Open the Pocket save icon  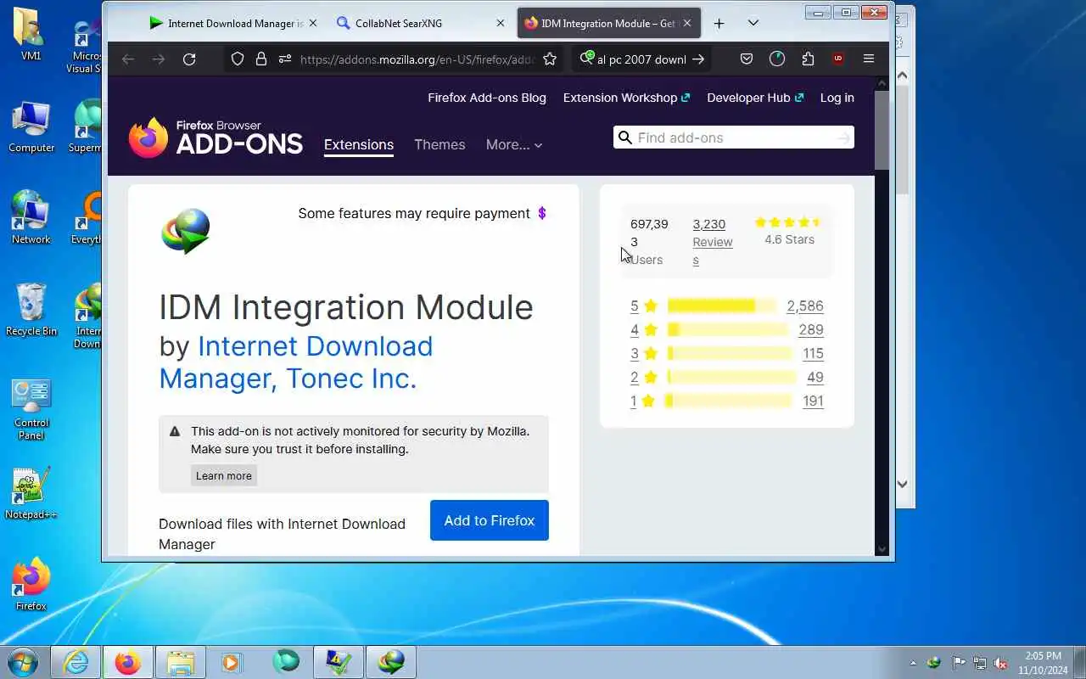747,59
